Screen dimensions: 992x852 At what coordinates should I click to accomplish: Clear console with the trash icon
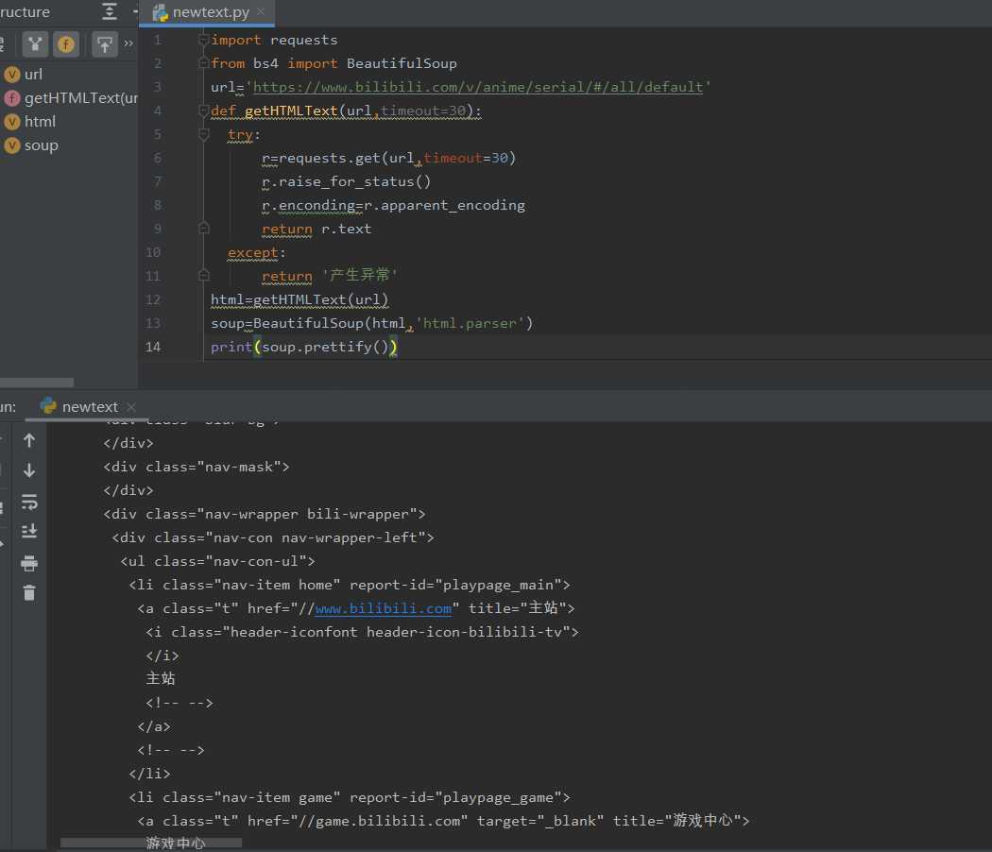pyautogui.click(x=29, y=592)
